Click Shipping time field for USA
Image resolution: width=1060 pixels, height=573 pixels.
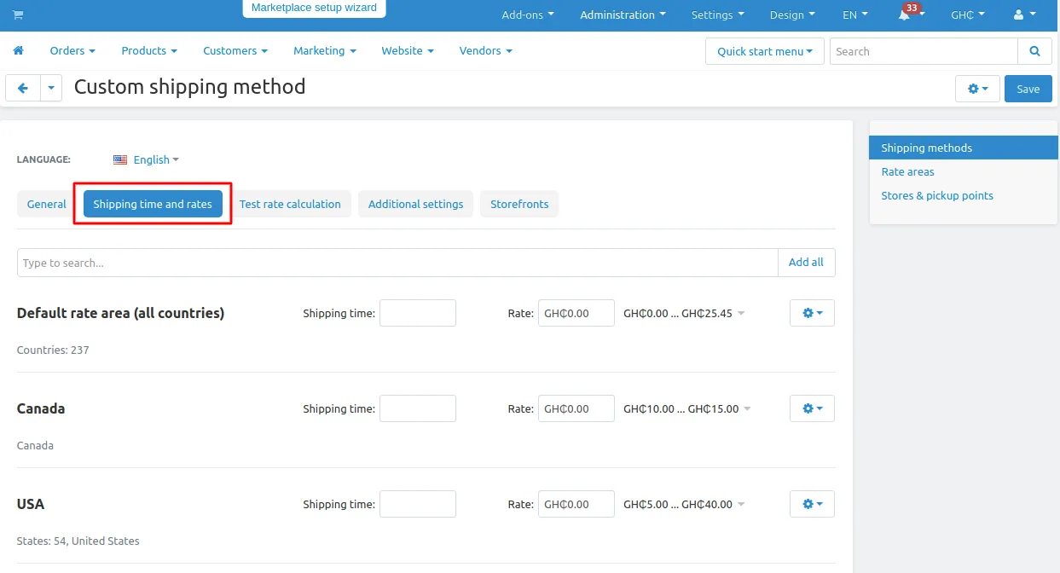(x=418, y=504)
